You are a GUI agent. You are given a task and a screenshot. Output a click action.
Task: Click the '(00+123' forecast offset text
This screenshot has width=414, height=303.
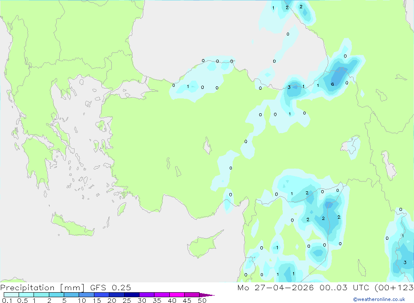coord(394,287)
